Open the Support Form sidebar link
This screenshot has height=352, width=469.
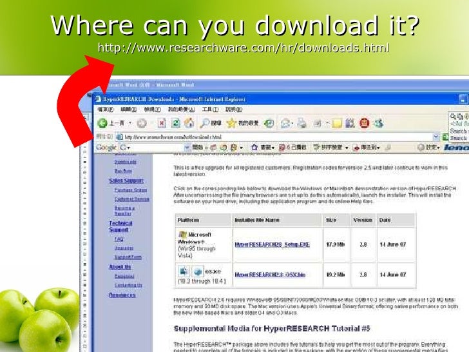[128, 257]
